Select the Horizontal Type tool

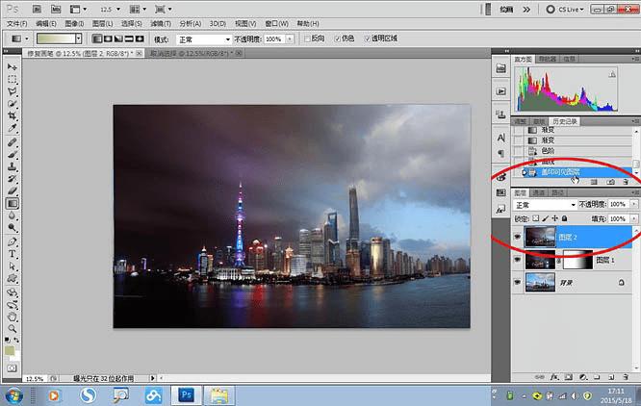13,254
